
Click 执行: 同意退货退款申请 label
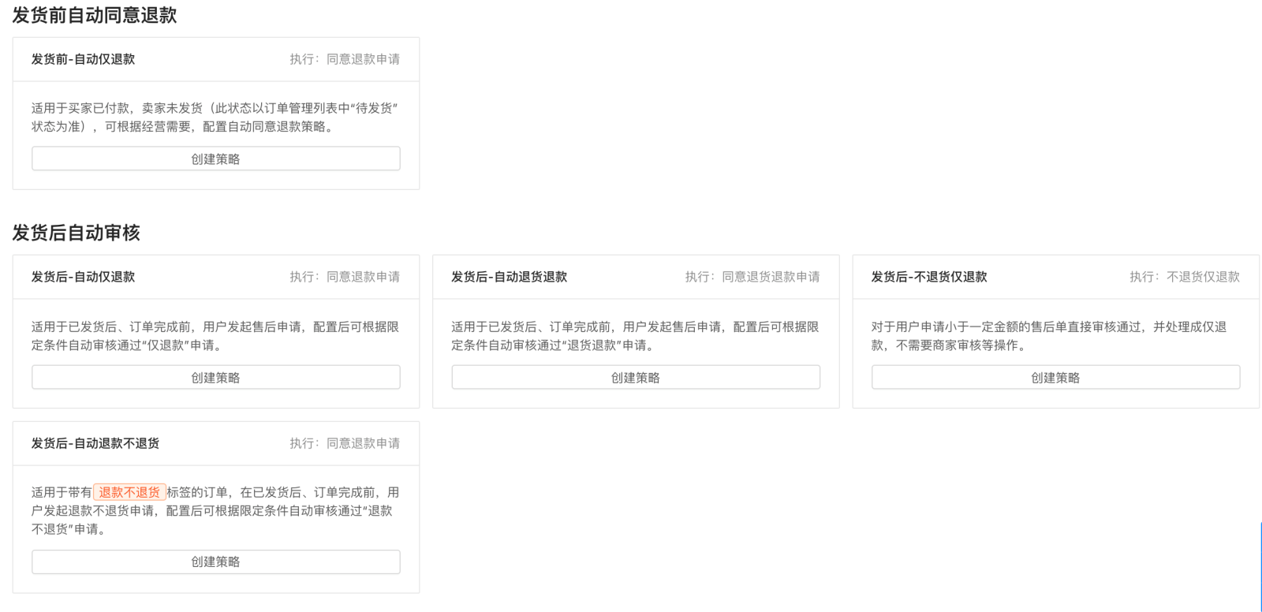752,277
